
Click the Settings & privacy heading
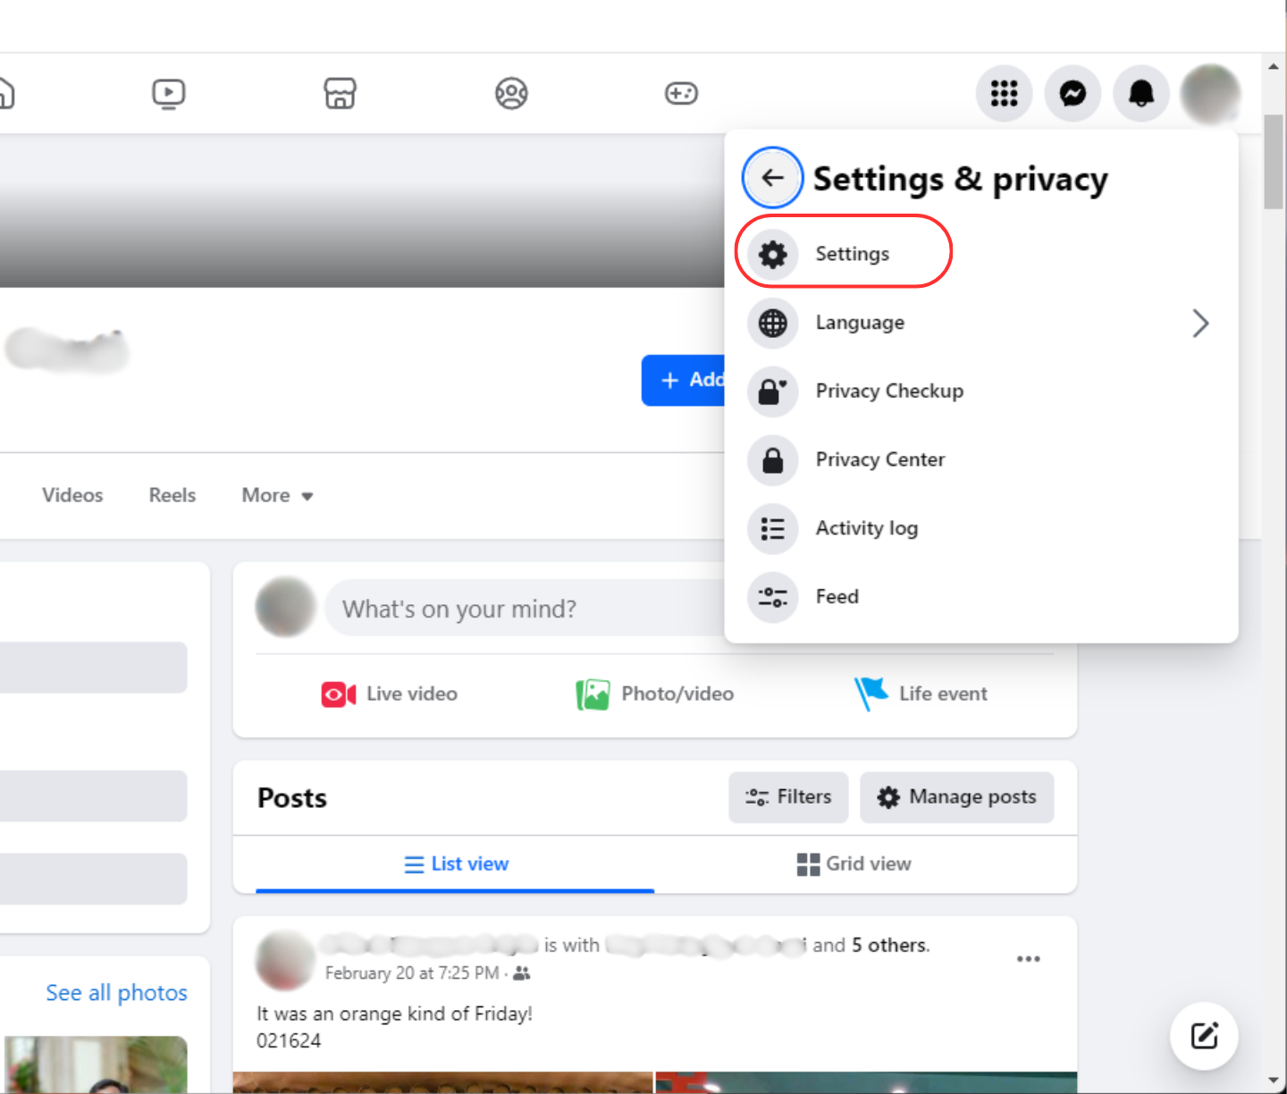click(x=961, y=179)
